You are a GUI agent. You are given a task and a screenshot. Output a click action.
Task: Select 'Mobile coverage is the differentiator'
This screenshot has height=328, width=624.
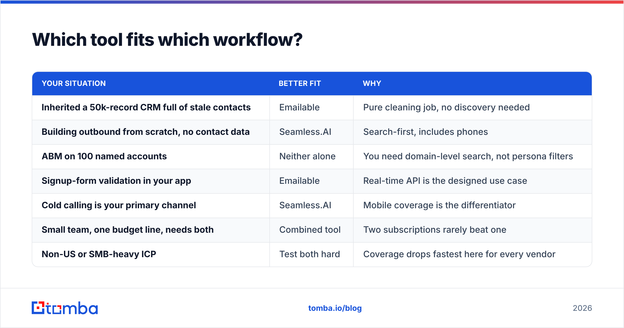point(439,205)
